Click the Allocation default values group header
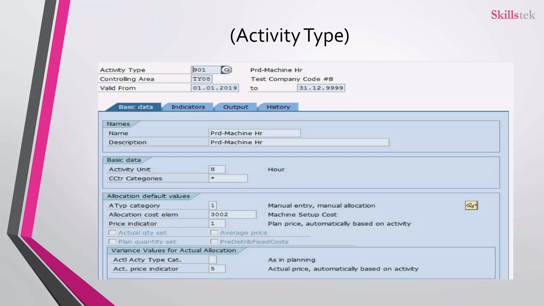This screenshot has width=544, height=306. coord(148,196)
